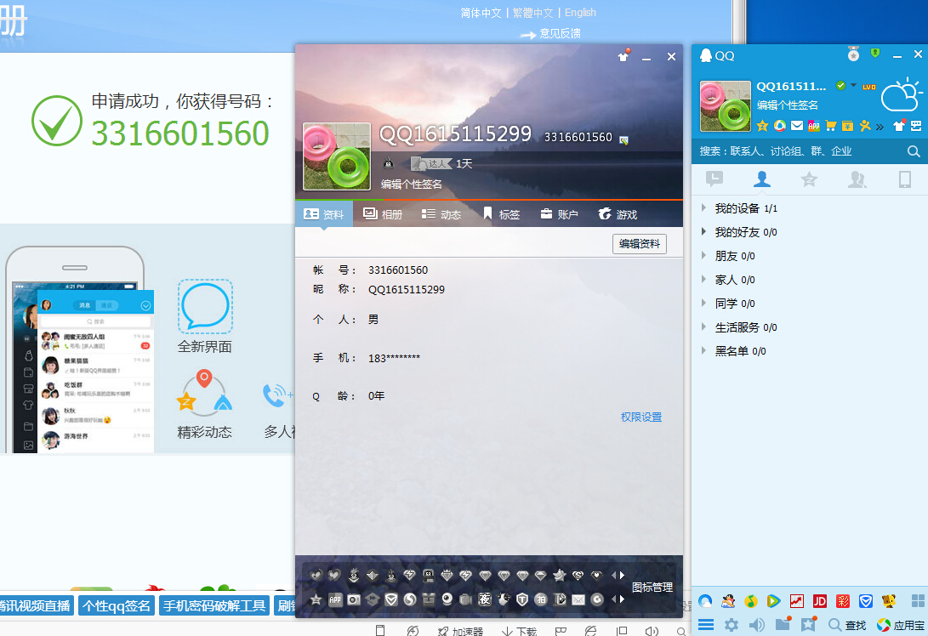928x636 pixels.
Task: Open application manager grid icon
Action: [918, 601]
